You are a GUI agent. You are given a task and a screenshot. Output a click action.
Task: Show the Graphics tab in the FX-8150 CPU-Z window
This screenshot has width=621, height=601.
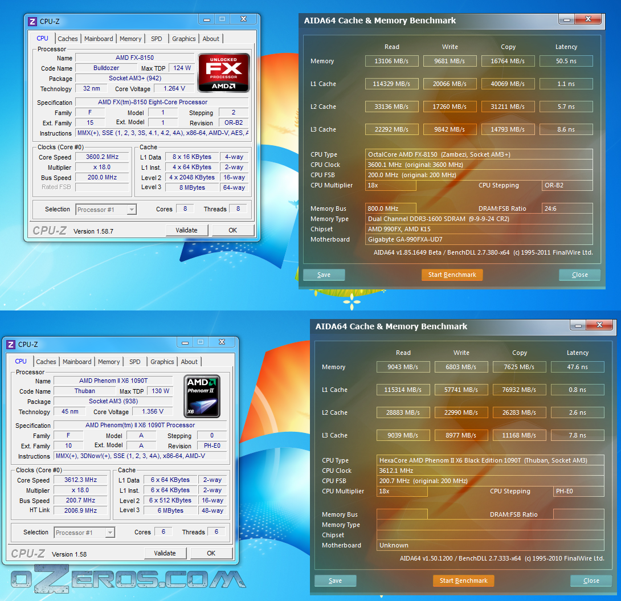184,39
